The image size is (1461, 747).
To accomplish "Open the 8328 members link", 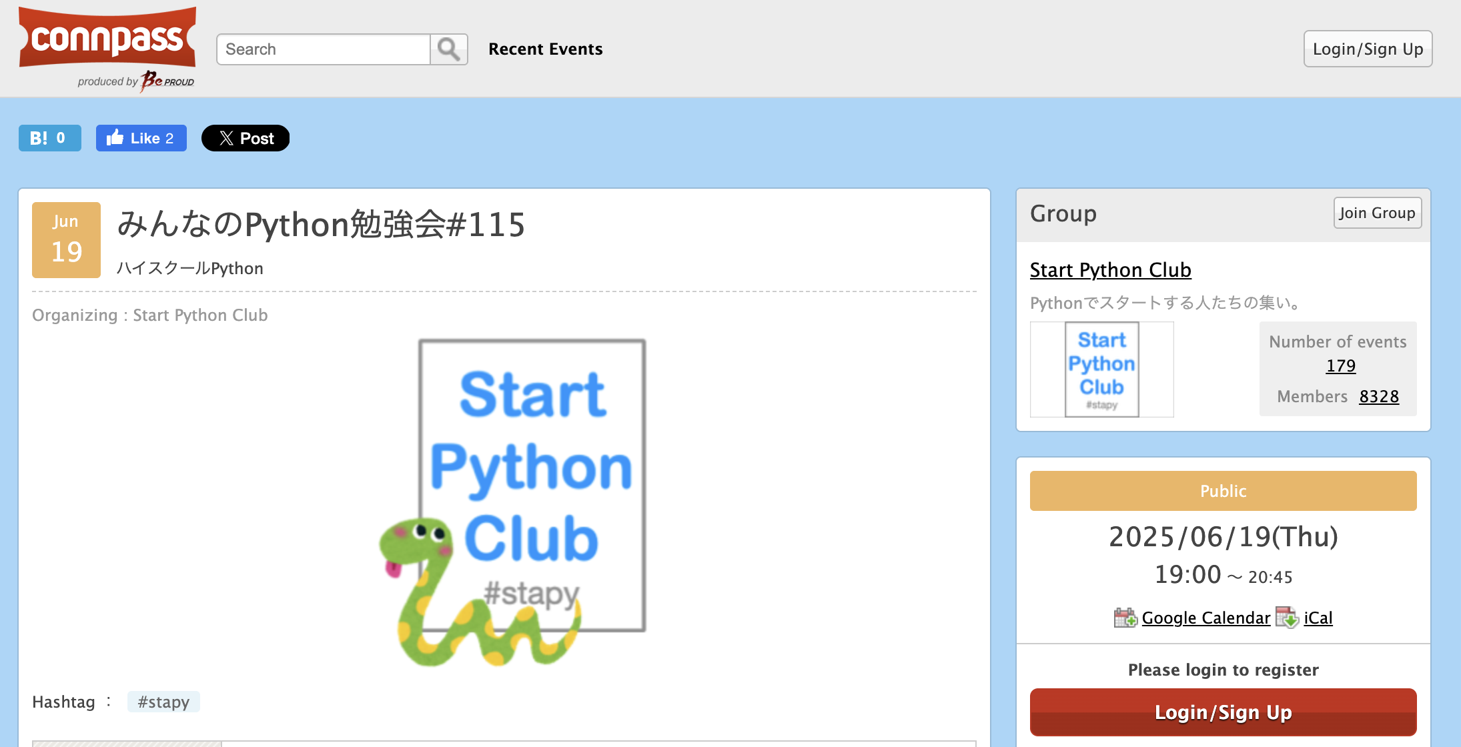I will [x=1379, y=396].
